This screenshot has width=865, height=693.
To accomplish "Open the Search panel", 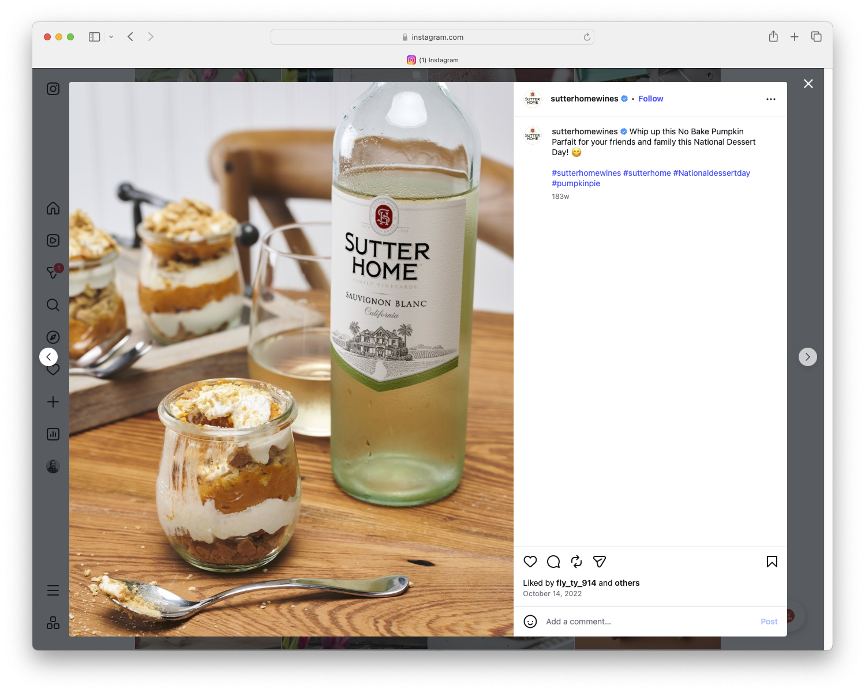I will [x=53, y=305].
